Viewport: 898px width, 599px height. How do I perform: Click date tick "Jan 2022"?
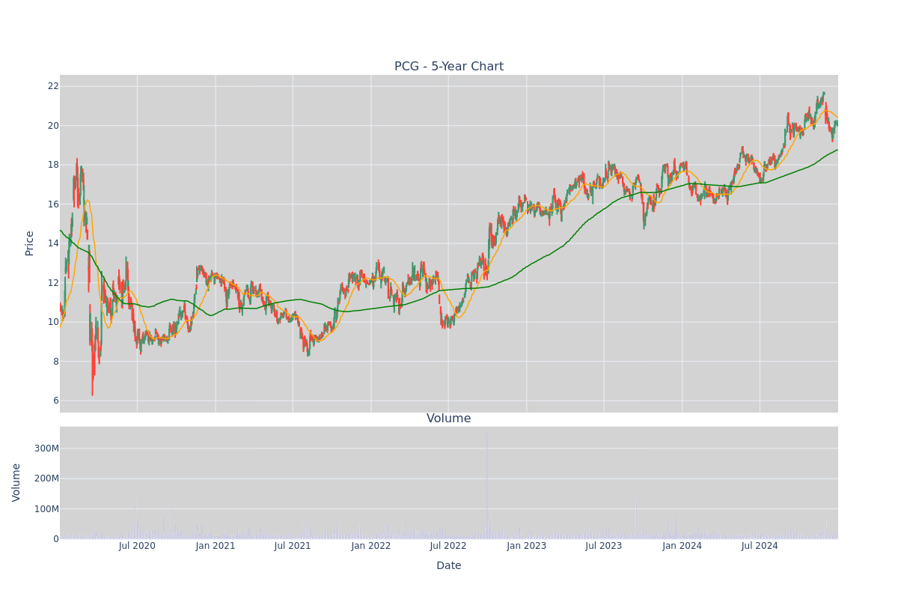tap(371, 546)
